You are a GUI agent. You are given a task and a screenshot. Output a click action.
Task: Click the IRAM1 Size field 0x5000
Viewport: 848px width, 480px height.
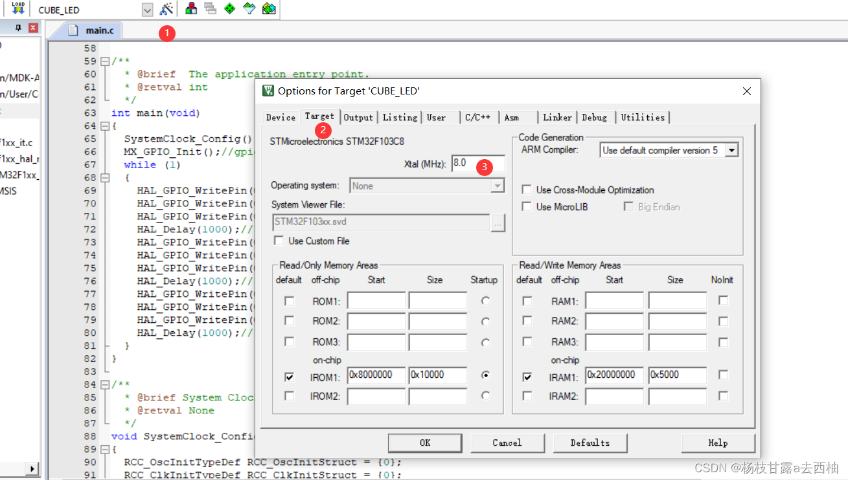coord(678,375)
